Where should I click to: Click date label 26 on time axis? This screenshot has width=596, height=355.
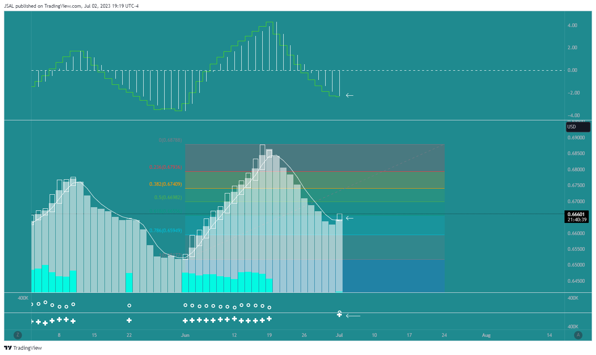[304, 335]
